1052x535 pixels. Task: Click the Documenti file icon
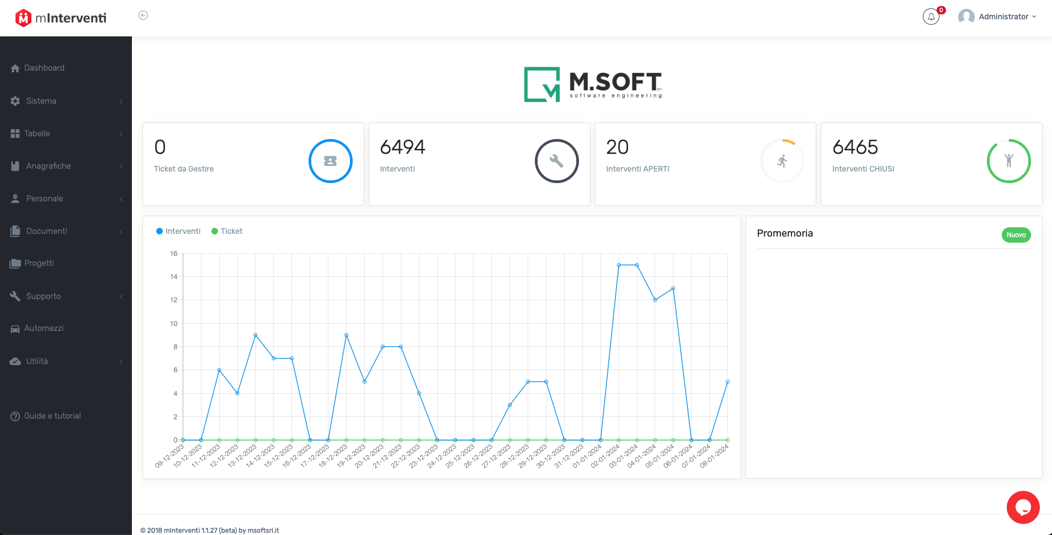pyautogui.click(x=15, y=231)
